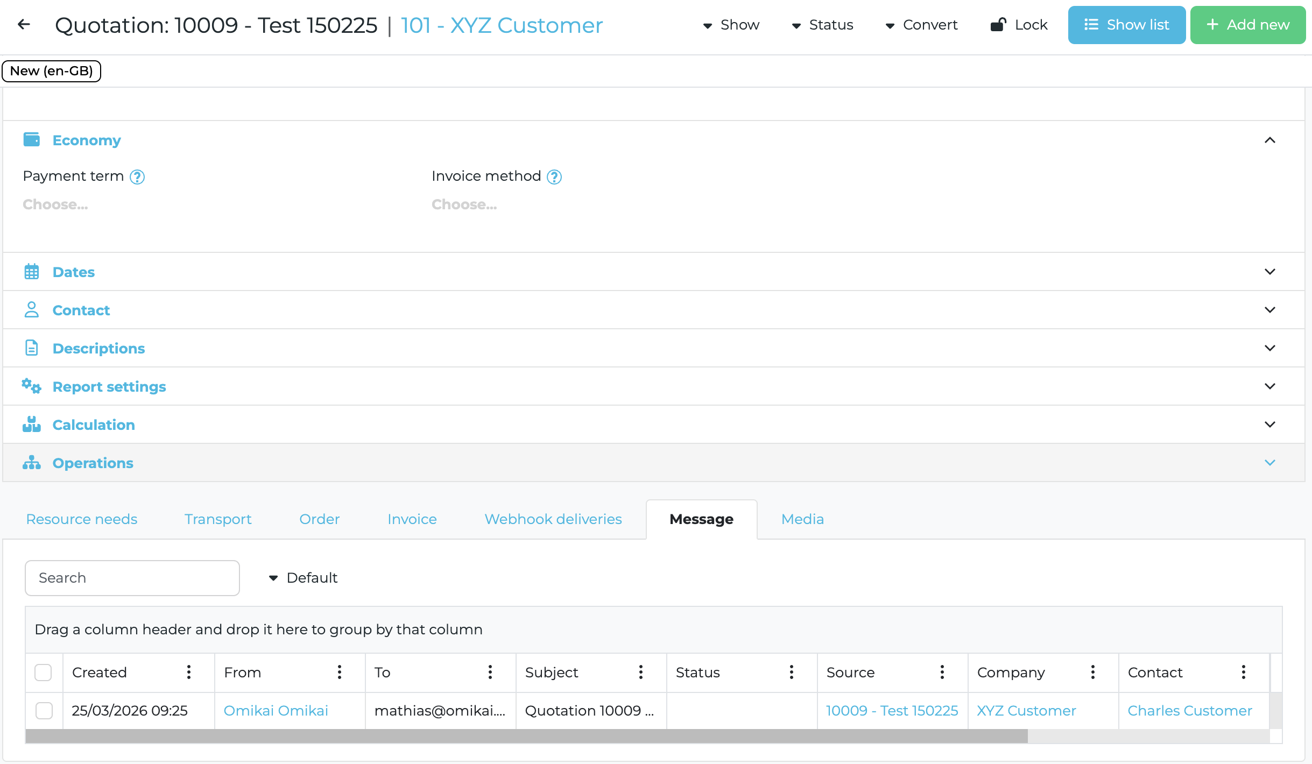Click the back arrow icon
Screen dimensions: 1312x764
(24, 24)
